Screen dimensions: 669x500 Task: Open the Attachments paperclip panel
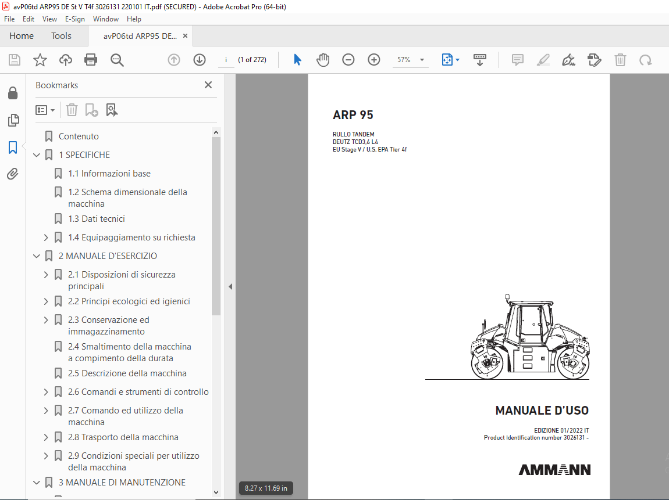(13, 174)
